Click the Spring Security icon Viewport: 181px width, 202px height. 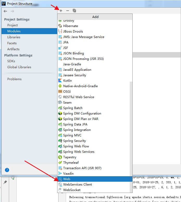tap(60, 141)
